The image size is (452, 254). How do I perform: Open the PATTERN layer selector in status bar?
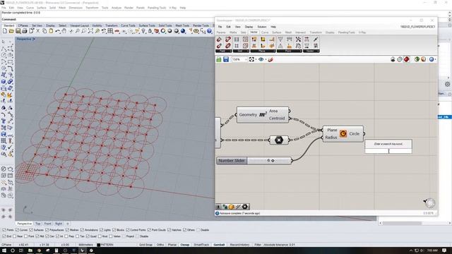pos(105,245)
